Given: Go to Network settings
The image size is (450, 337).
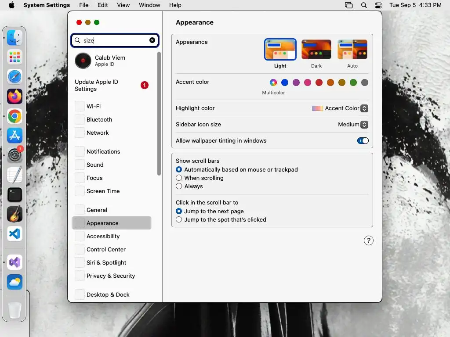Looking at the screenshot, I should click(x=112, y=133).
